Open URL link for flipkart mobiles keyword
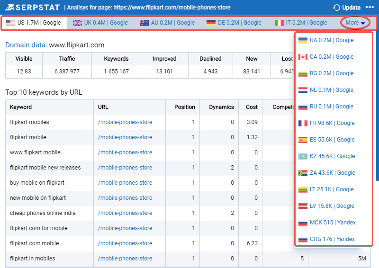The width and height of the screenshot is (379, 268). coord(125,122)
